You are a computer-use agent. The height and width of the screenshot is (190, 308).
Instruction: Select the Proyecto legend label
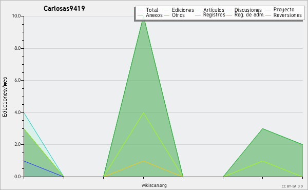(x=284, y=10)
